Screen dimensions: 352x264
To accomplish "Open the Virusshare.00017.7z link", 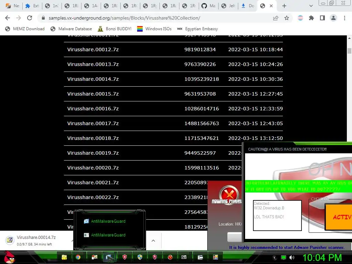I will coord(93,123).
